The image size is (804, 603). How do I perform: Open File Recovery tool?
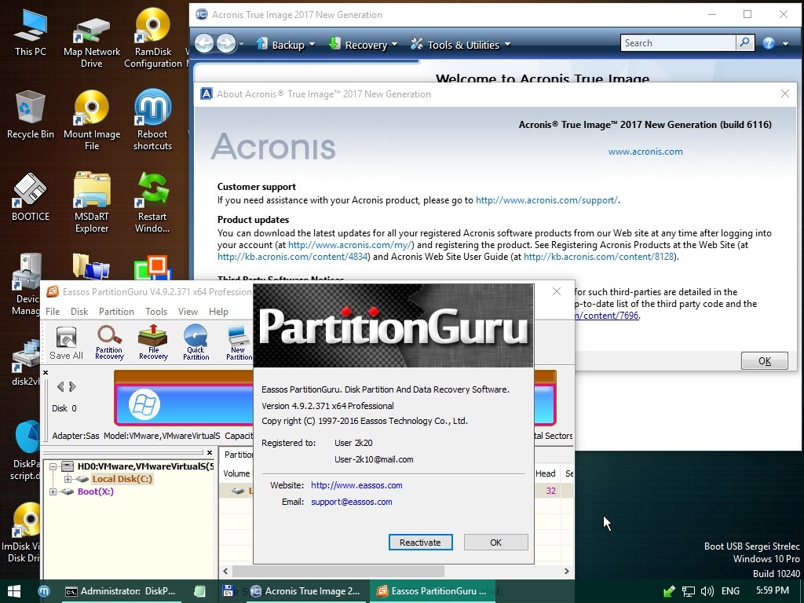pos(153,343)
